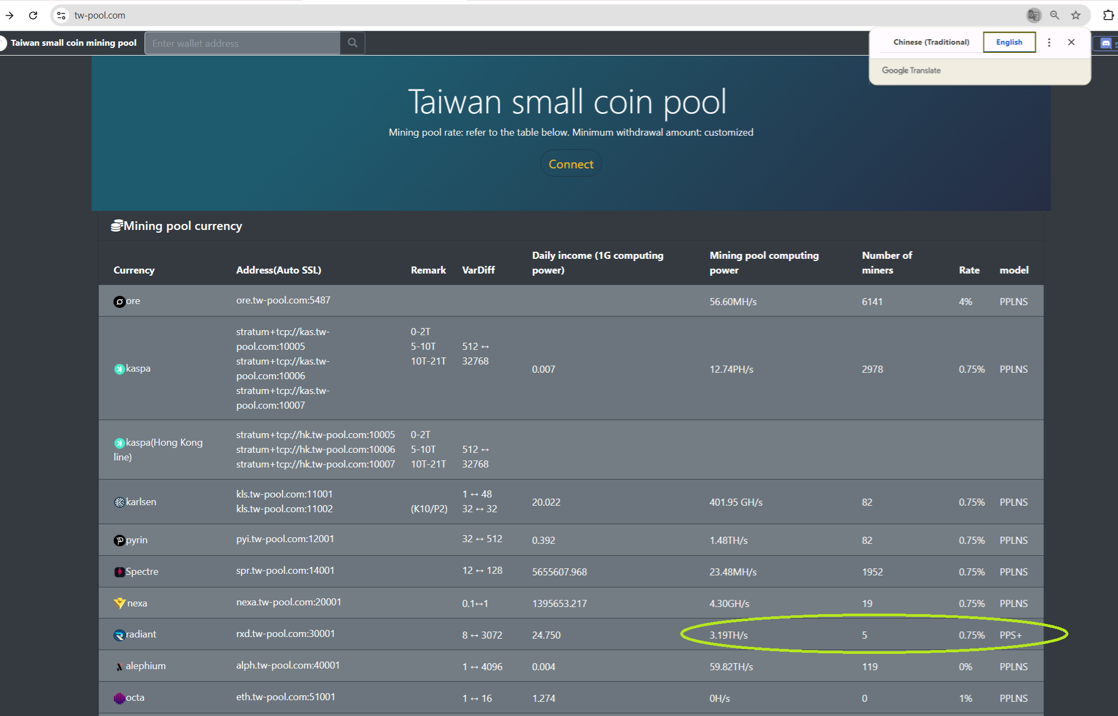Screen dimensions: 1118x716
Task: Click the 6141 miners count
Action: tap(872, 302)
